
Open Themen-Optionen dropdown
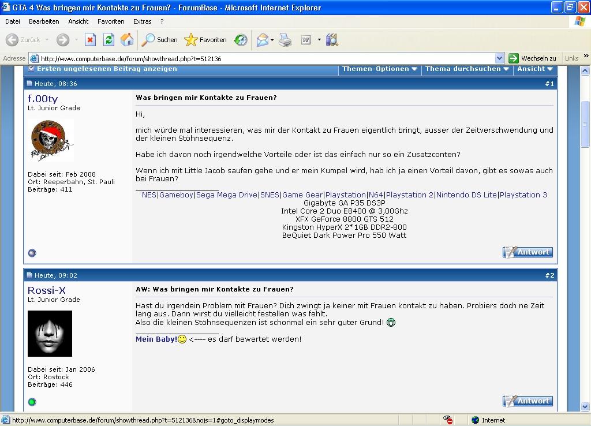click(380, 69)
